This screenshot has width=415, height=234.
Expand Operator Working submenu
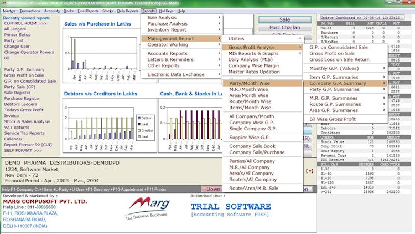(x=182, y=44)
